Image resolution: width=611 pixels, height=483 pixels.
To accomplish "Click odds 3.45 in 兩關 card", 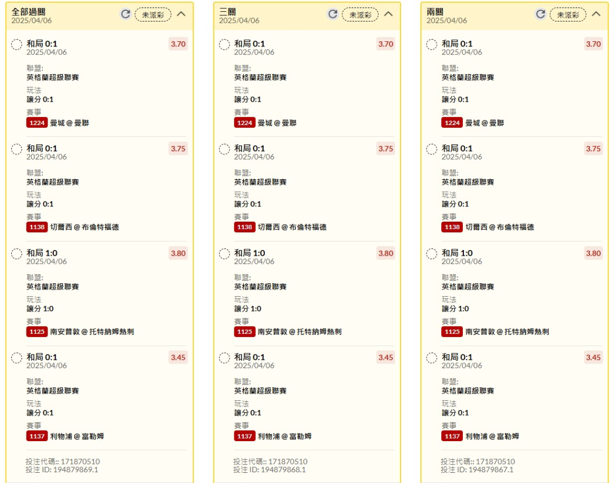I will 593,357.
